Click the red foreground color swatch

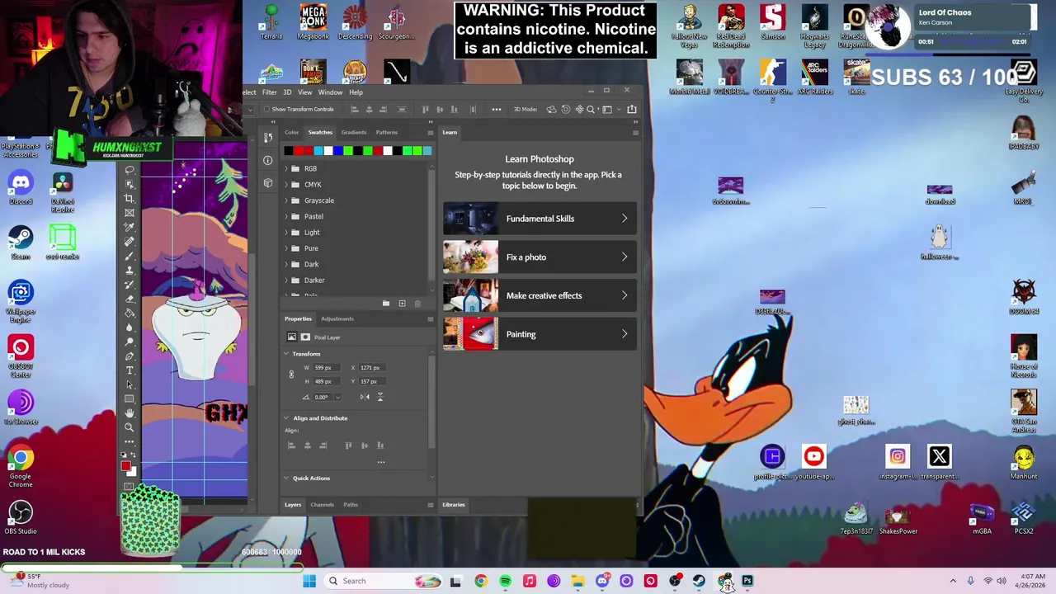coord(126,467)
